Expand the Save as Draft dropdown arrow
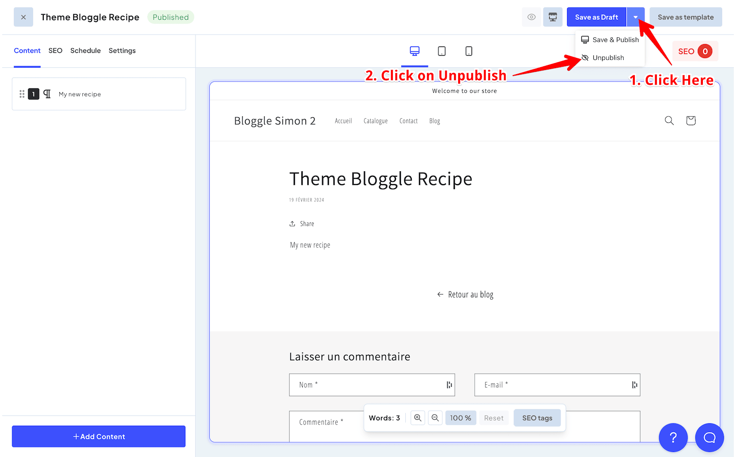Screen dimensions: 736x457 tap(635, 17)
